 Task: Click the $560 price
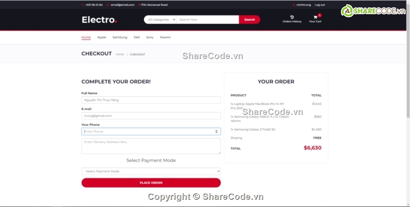coord(318,117)
